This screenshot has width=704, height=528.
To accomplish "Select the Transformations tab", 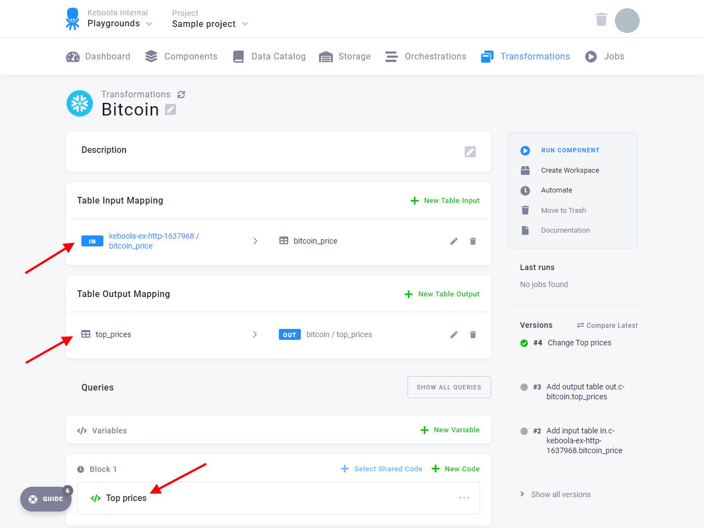I will coord(525,57).
